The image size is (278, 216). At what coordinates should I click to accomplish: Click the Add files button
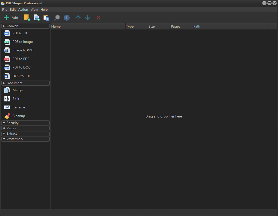[x=11, y=18]
